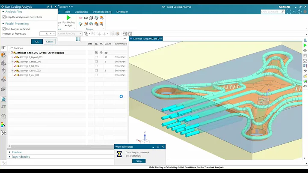Click the last orange block icon in Design bottom row
This screenshot has height=173, width=308.
[101, 24]
